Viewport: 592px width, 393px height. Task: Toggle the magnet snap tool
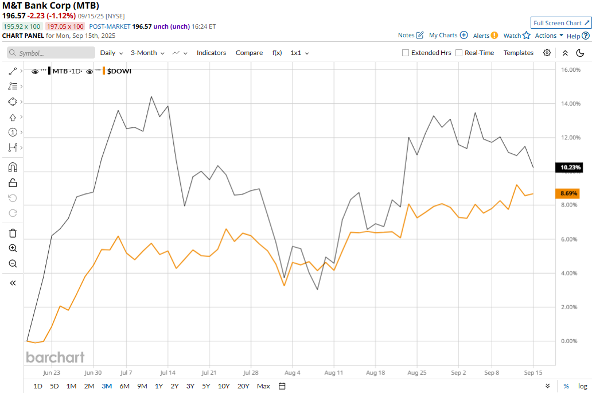pos(13,168)
